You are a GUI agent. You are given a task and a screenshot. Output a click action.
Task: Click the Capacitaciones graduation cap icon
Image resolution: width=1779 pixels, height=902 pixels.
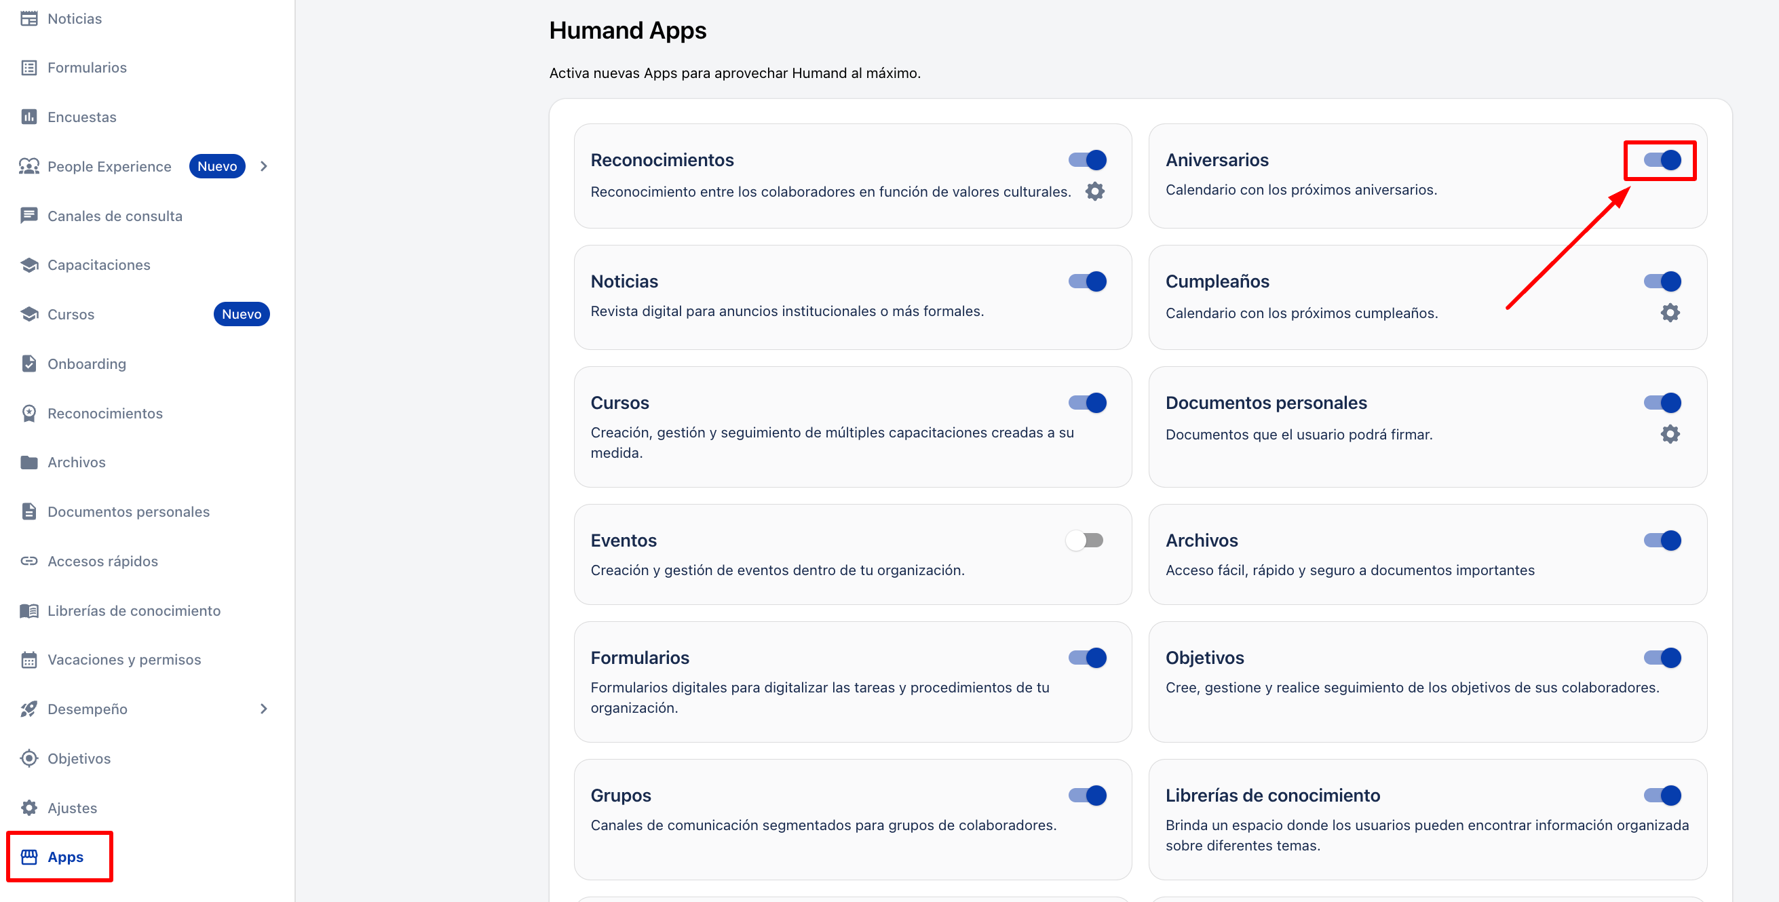(x=29, y=265)
